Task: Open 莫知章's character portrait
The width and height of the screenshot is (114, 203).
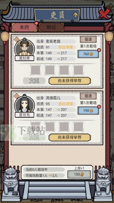Action: (x=24, y=47)
